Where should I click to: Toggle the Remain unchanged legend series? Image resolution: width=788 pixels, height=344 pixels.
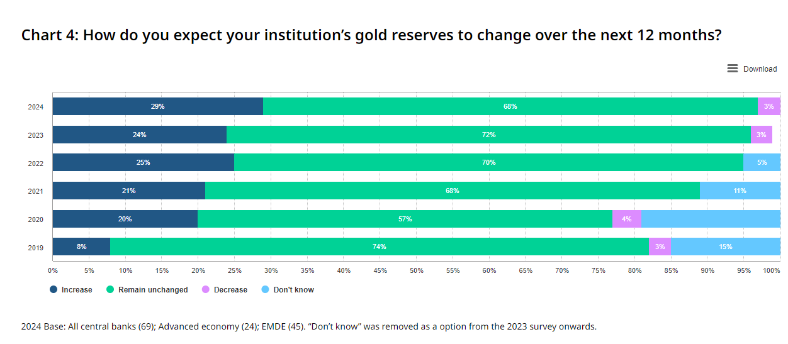coord(153,290)
